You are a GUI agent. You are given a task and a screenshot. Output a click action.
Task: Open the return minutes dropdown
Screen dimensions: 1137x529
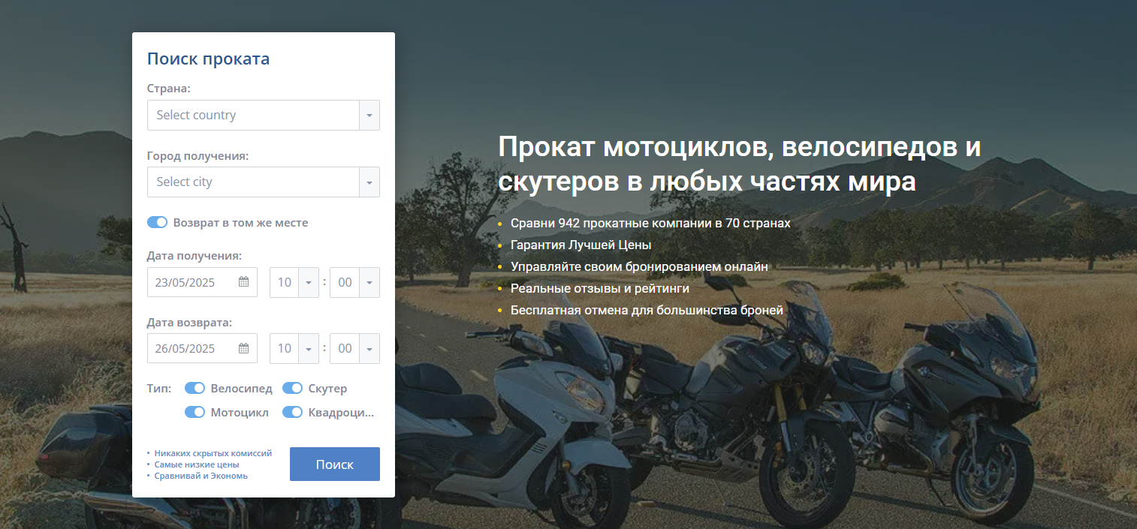pyautogui.click(x=354, y=348)
